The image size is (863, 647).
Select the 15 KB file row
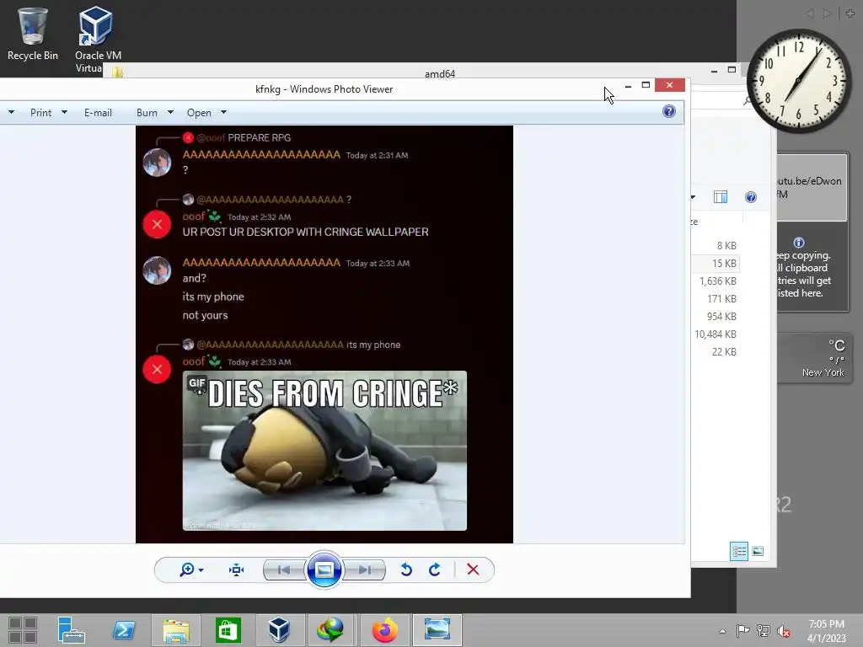click(716, 264)
